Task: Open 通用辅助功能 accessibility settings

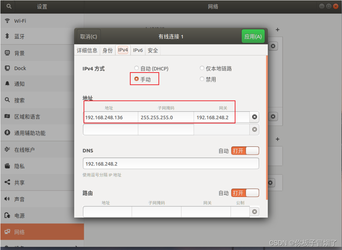Action: click(x=42, y=133)
